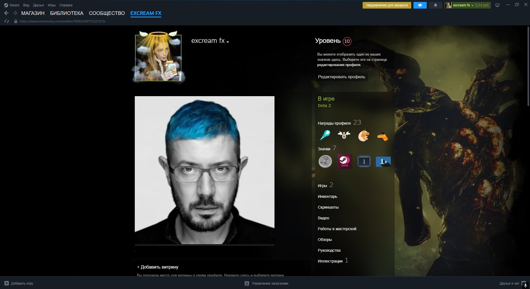Image resolution: width=530 pixels, height=289 pixels.
Task: Click the Big Picture mode monitor icon
Action: pyautogui.click(x=497, y=5)
